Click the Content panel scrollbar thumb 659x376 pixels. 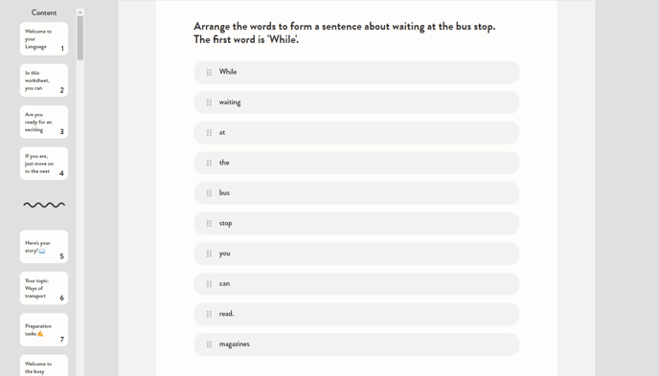(x=80, y=38)
